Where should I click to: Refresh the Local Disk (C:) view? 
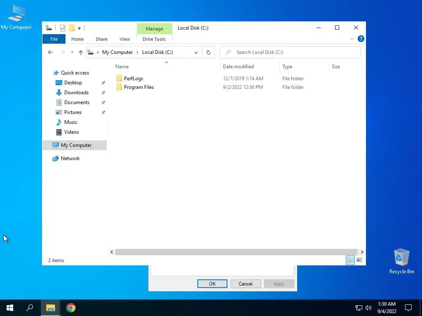pyautogui.click(x=208, y=52)
